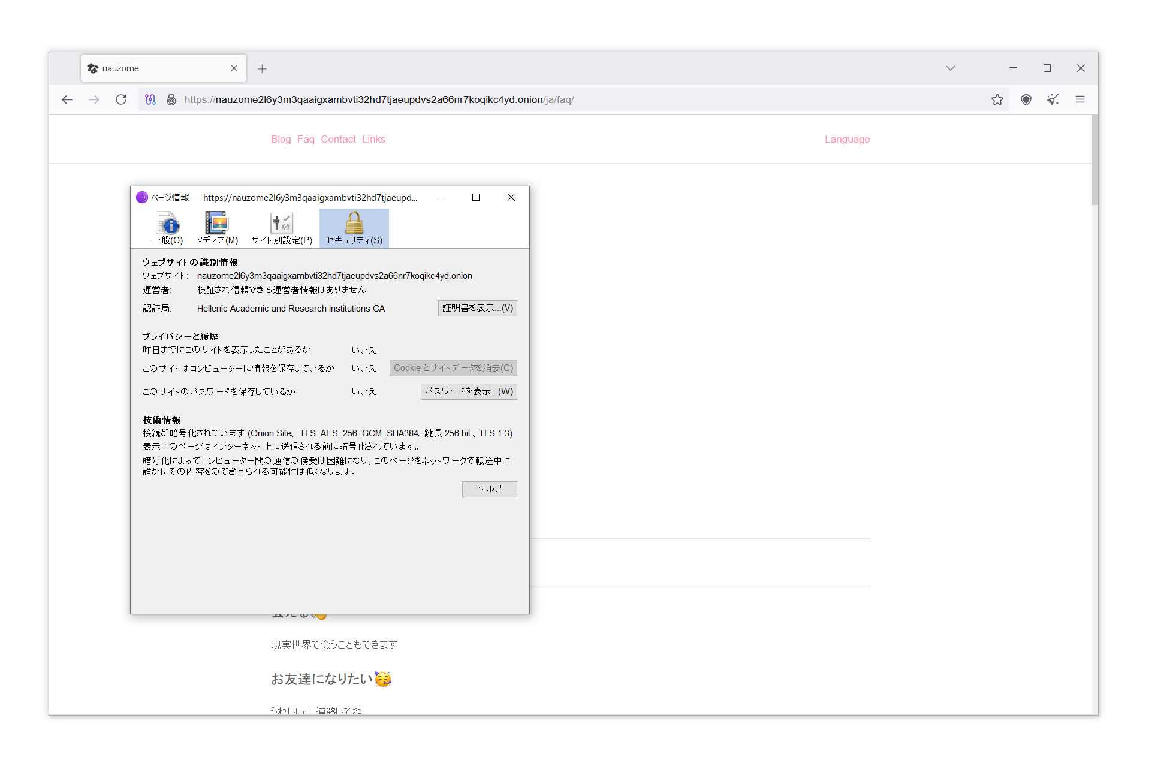This screenshot has width=1155, height=778.
Task: Minimize the browser window
Action: (1013, 68)
